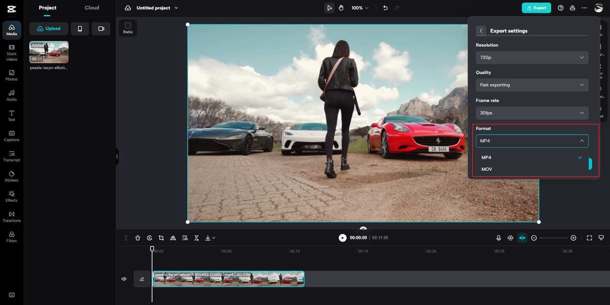Image resolution: width=610 pixels, height=305 pixels.
Task: Click the keyboard shortcuts icon at sidebar bottom
Action: tap(11, 295)
